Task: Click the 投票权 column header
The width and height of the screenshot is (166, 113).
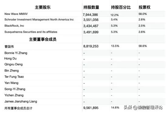Action: 144,7
